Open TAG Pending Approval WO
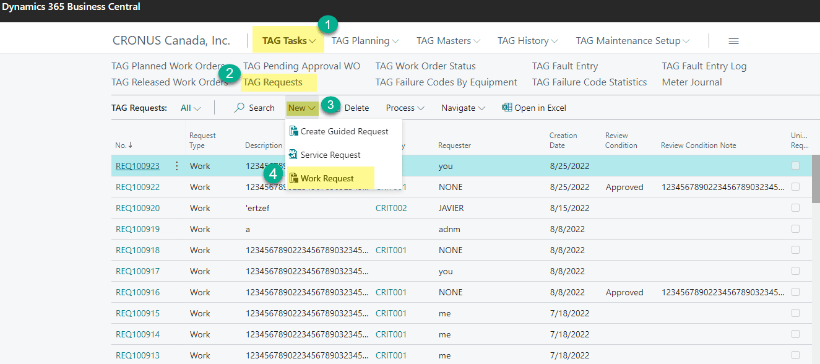Viewport: 820px width, 364px height. pyautogui.click(x=301, y=66)
